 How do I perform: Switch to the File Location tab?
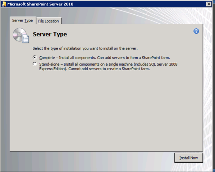point(49,21)
